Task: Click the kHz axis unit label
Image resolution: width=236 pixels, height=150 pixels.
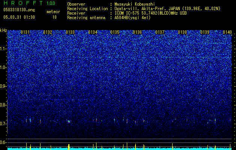Action: 3,30
